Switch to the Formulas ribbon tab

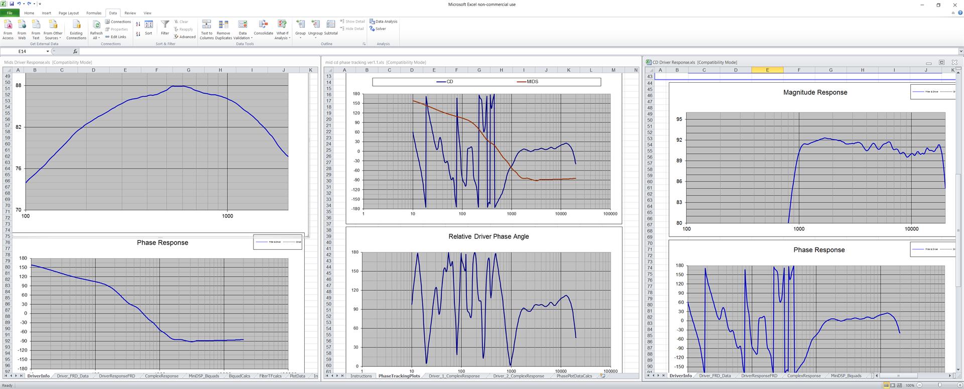[94, 13]
